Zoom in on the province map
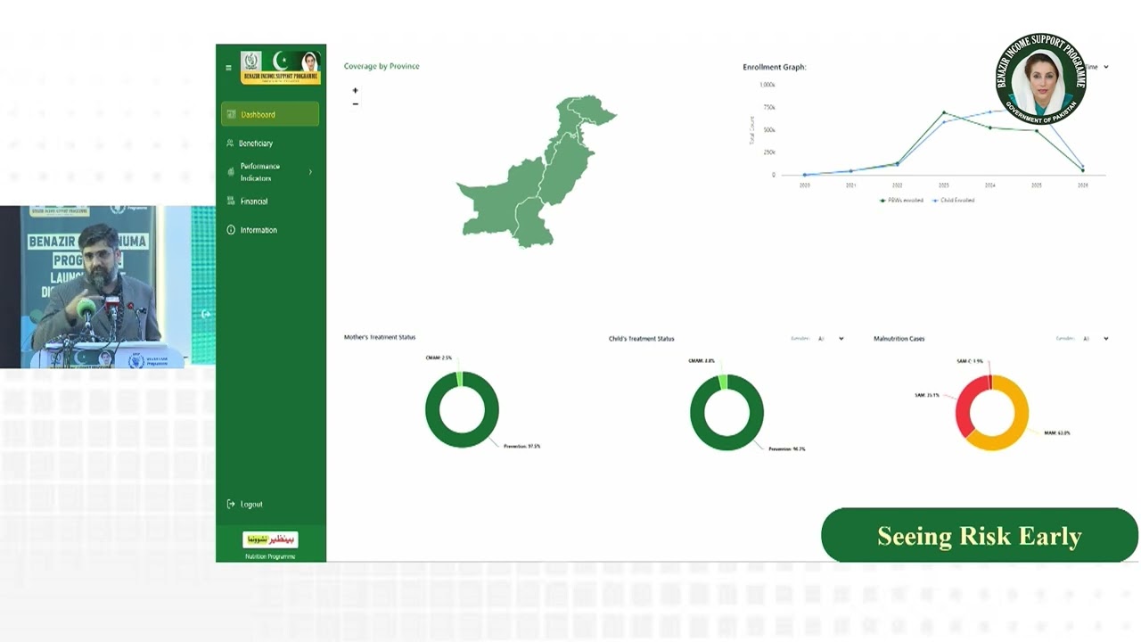Viewport: 1141px width, 642px height. pos(355,90)
